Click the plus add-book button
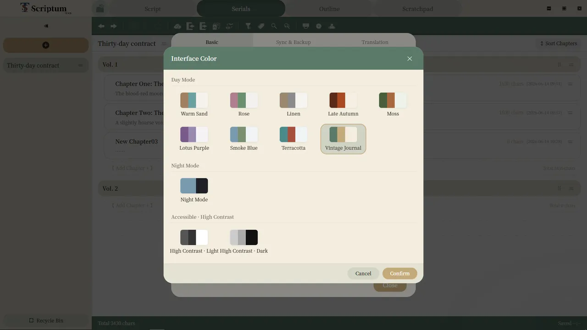 click(46, 45)
